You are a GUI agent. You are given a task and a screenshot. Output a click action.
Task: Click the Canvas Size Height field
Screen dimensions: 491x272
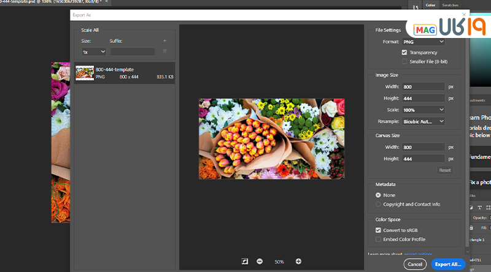click(423, 159)
